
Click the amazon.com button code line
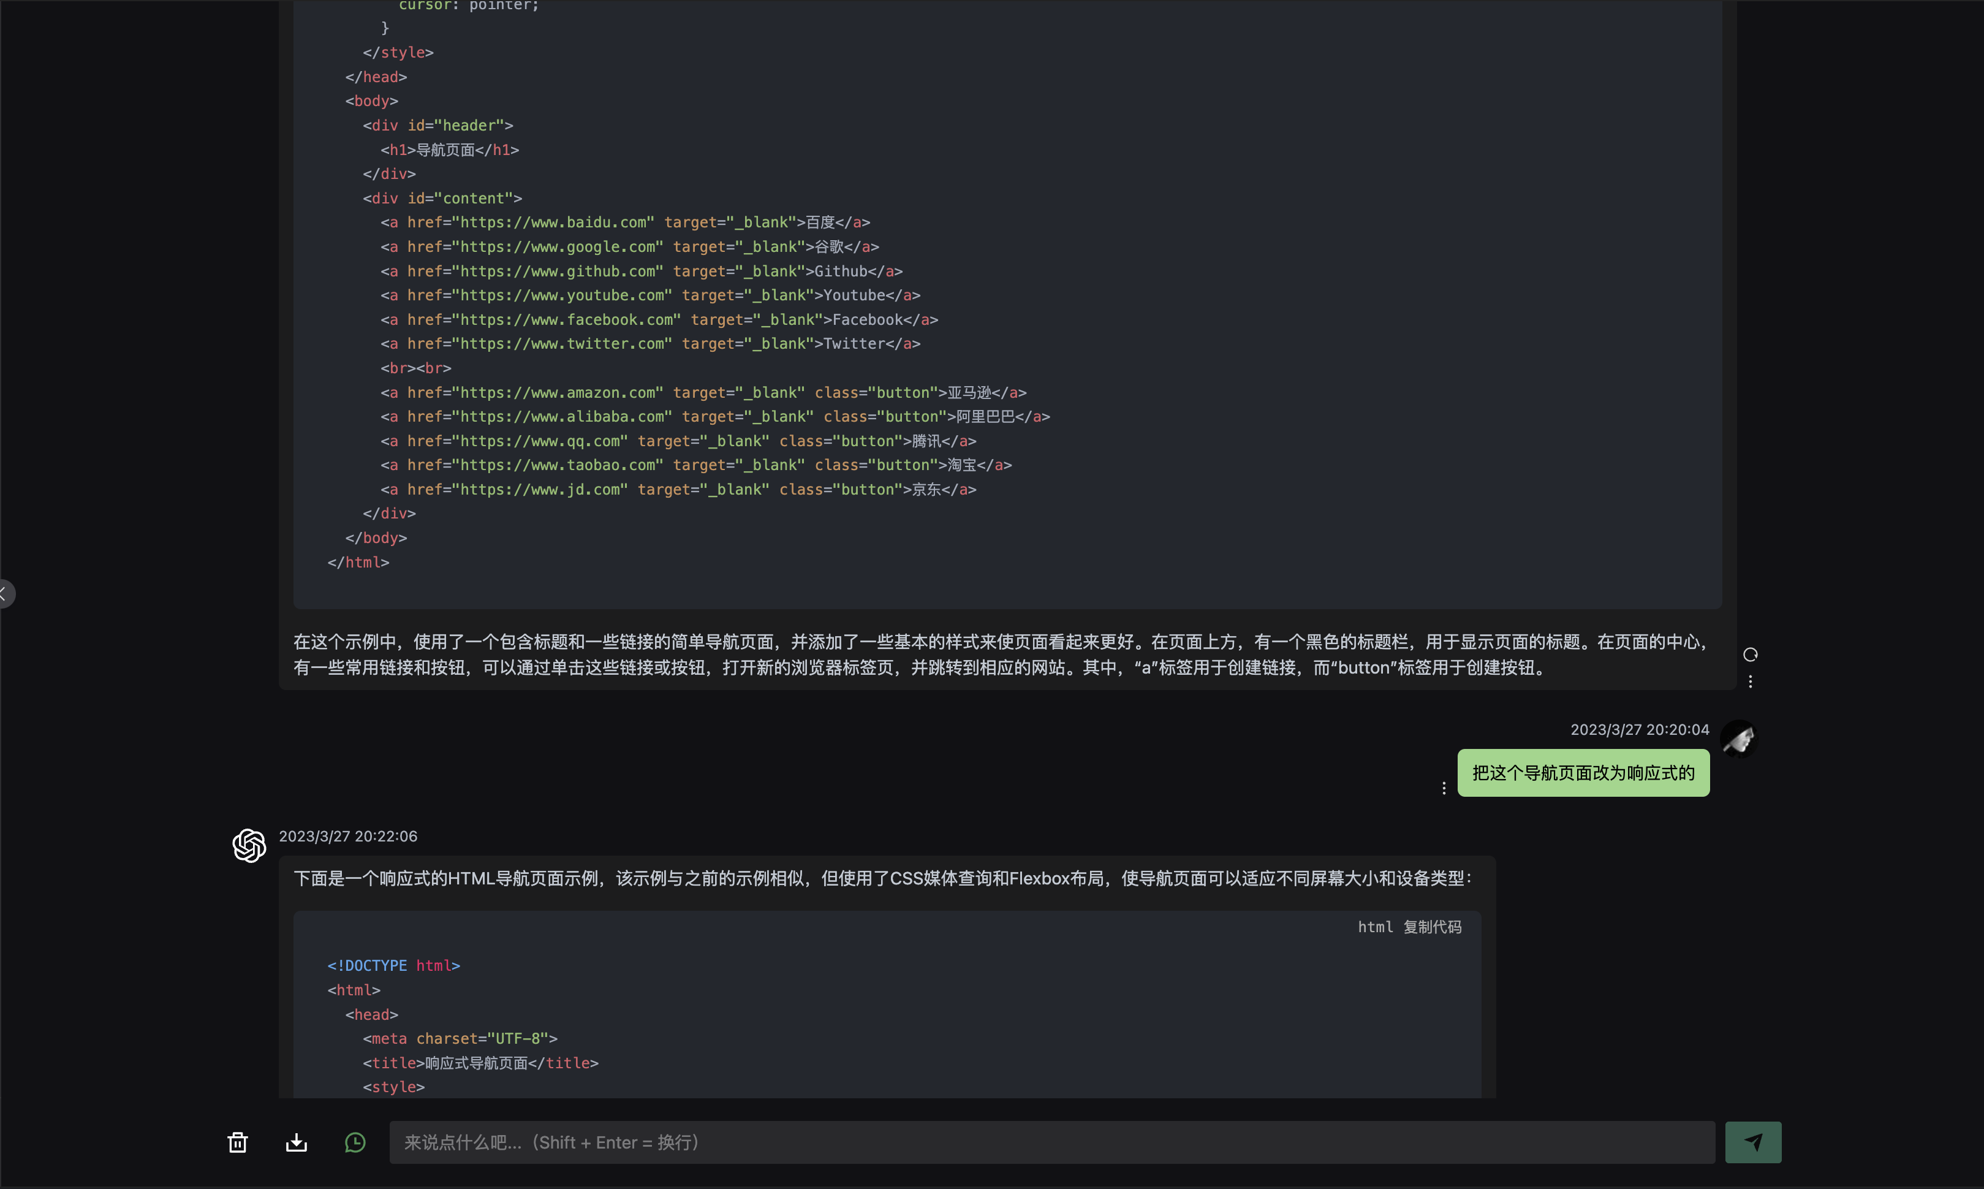[703, 393]
